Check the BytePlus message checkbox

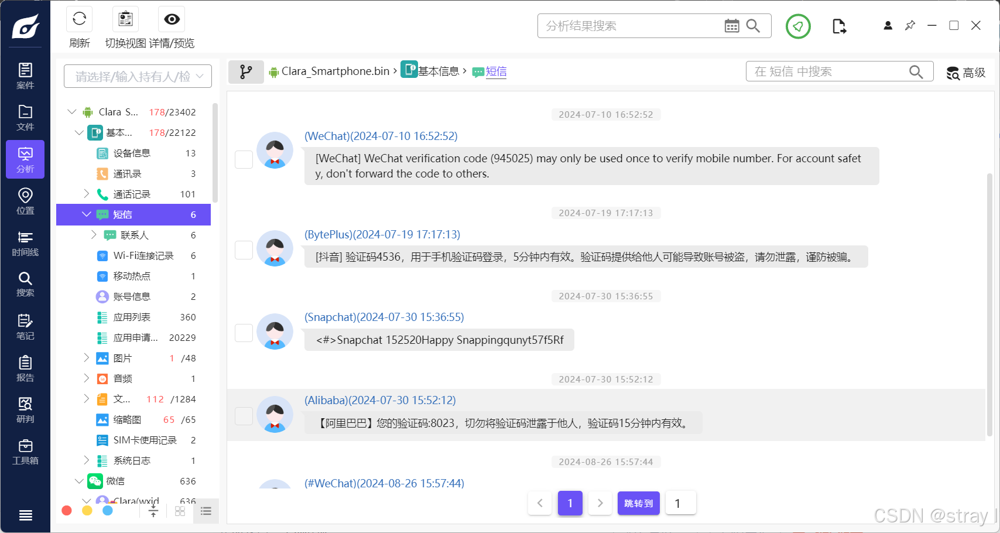tap(244, 250)
